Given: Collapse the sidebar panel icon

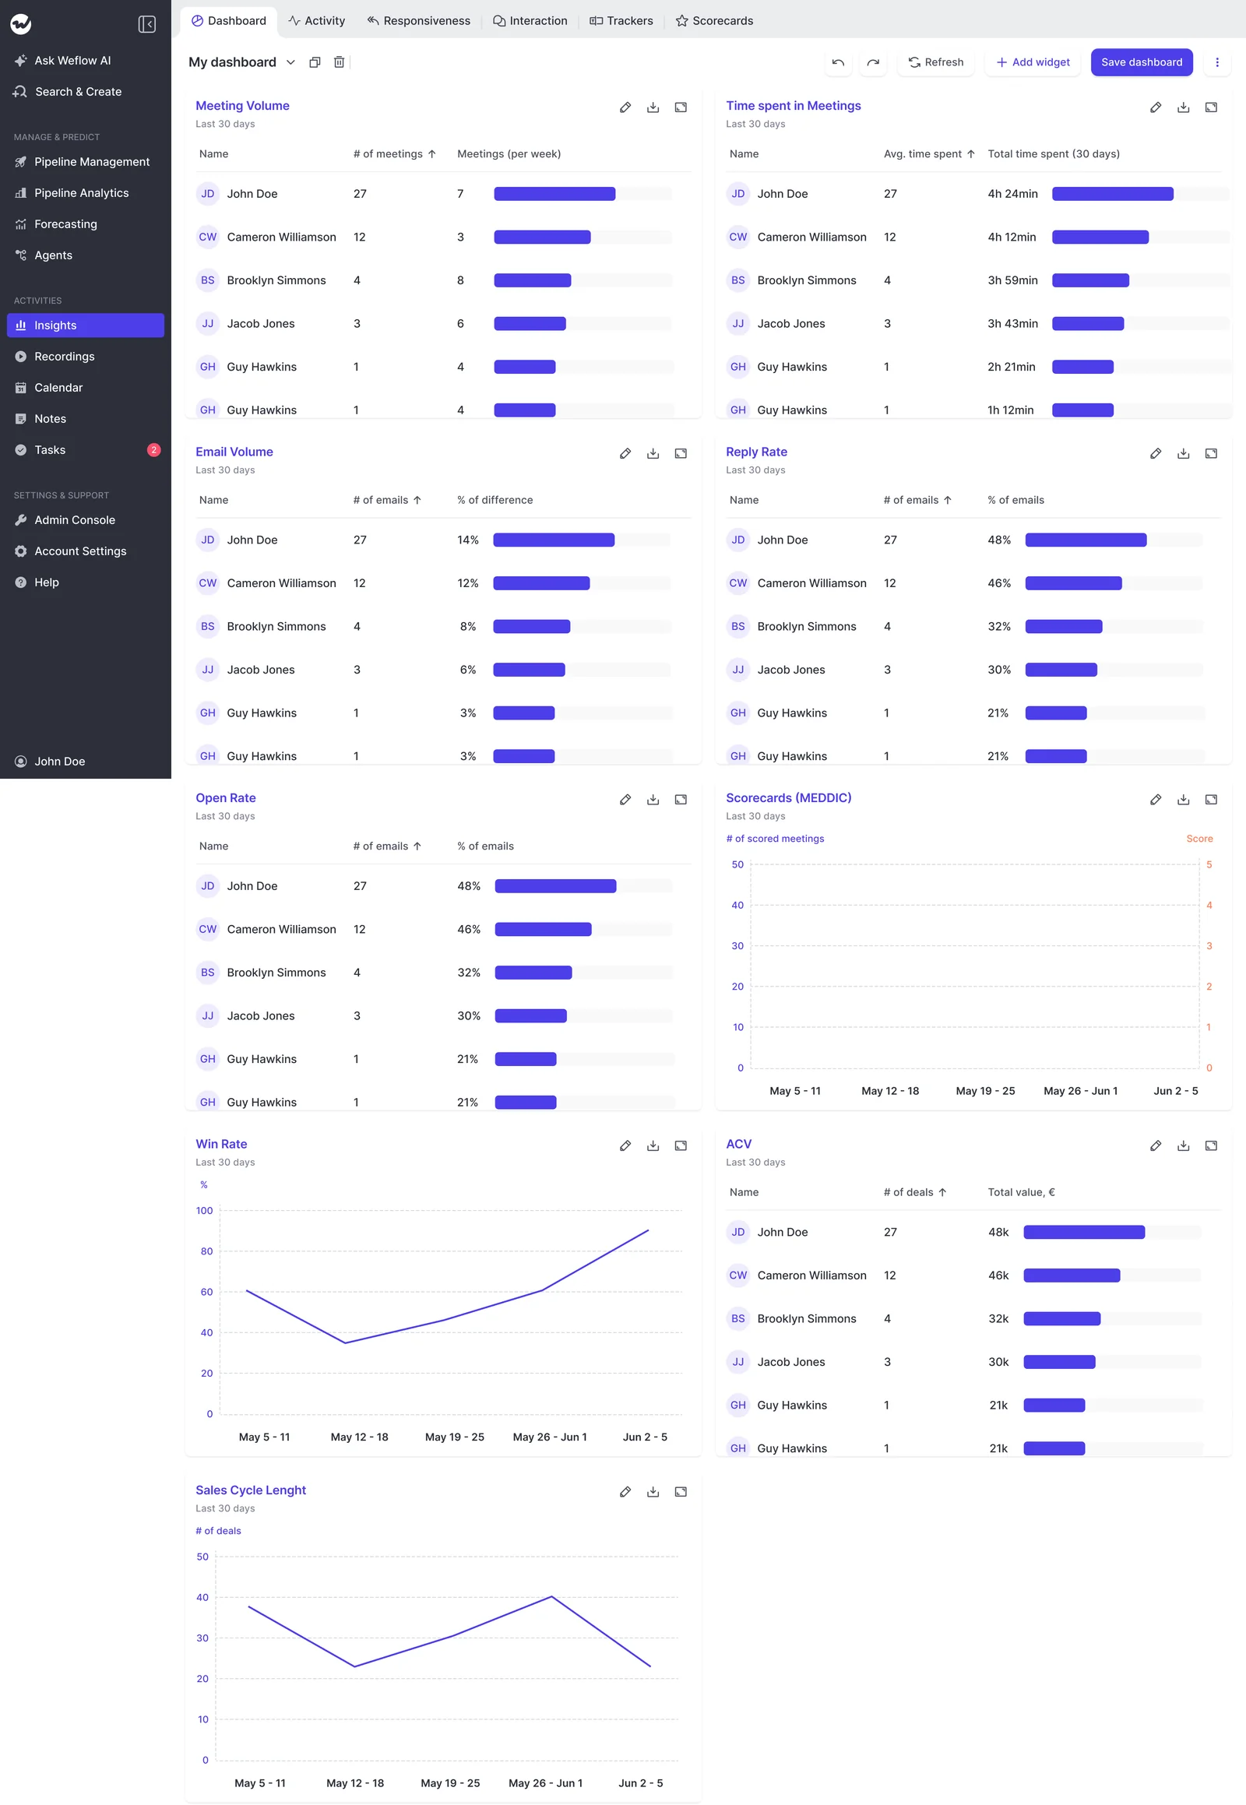Looking at the screenshot, I should pos(146,24).
